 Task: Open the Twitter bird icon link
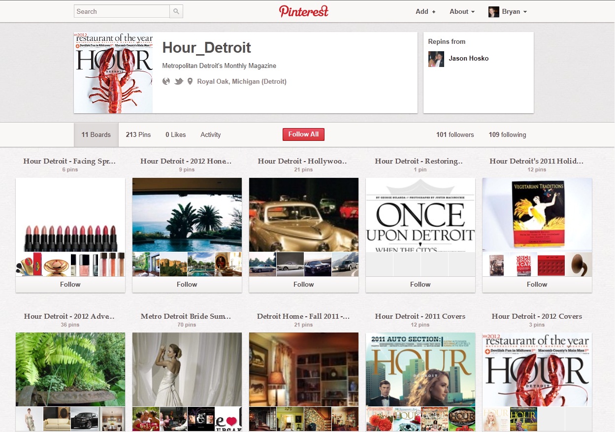(x=179, y=81)
